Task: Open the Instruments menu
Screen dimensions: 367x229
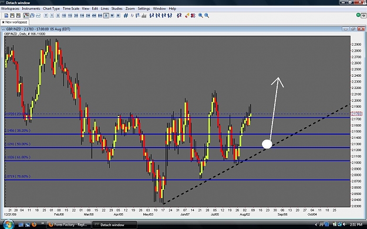Action: point(31,9)
